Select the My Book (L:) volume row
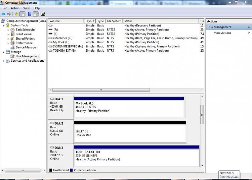This screenshot has height=180, width=252. pyautogui.click(x=126, y=42)
